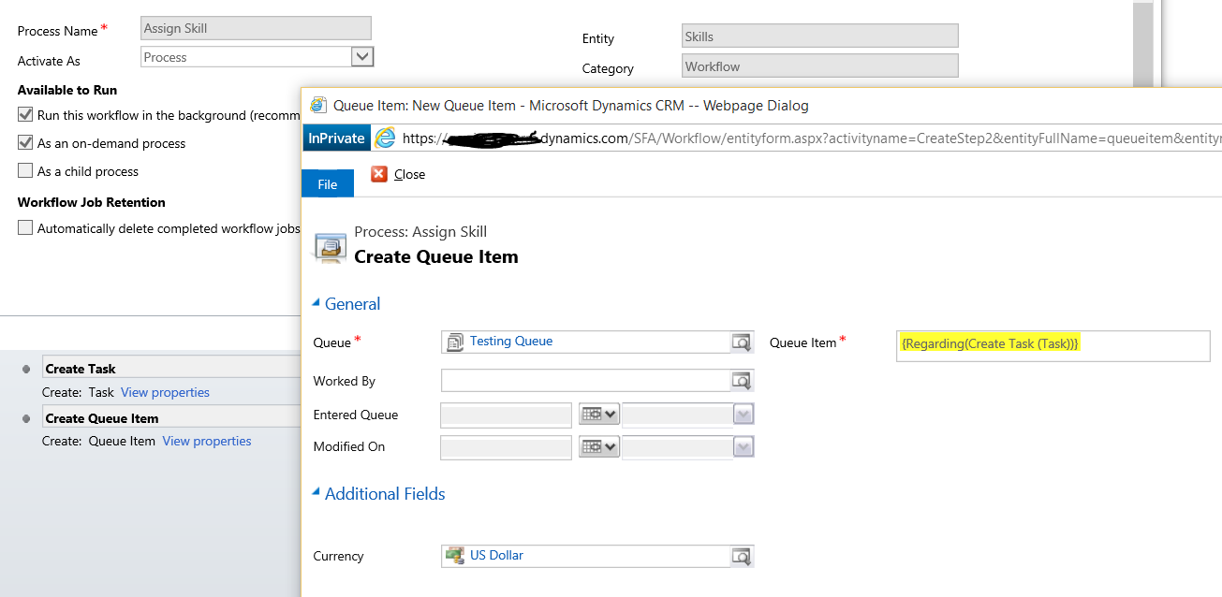Viewport: 1222px width, 597px height.
Task: Click the InPrivate browsing badge
Action: (x=338, y=137)
